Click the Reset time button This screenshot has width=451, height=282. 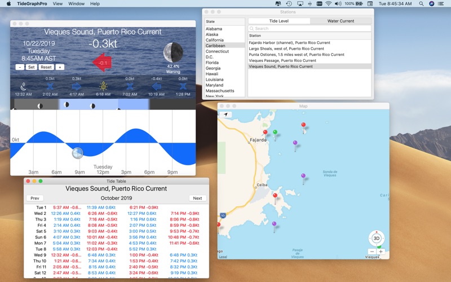point(46,67)
